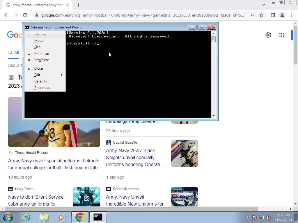
Task: Open Sports Illustrated Incredible New Uniforms article
Action: 135,200
